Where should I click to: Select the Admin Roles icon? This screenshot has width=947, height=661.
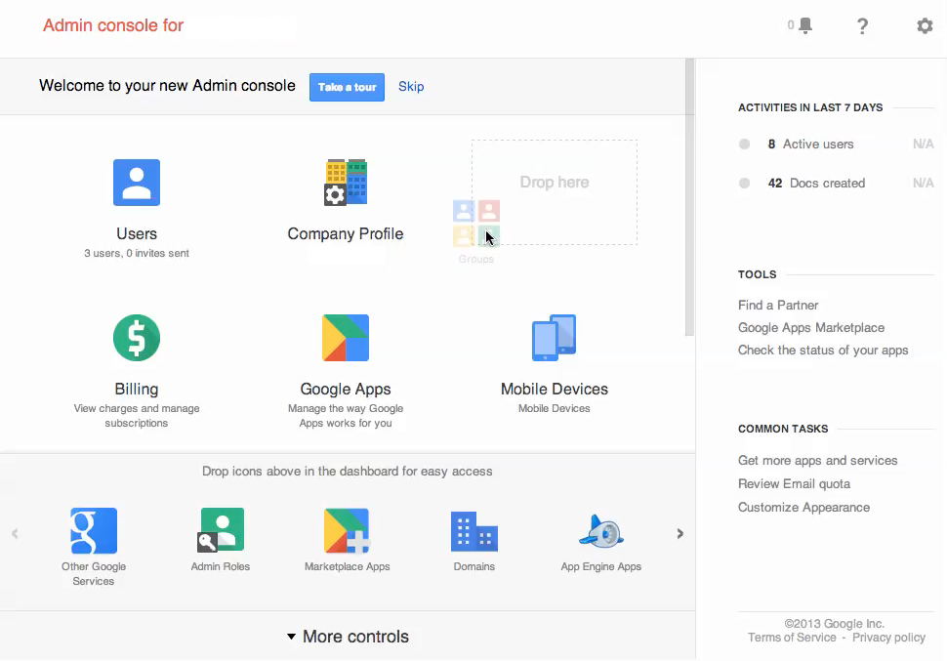pos(221,530)
